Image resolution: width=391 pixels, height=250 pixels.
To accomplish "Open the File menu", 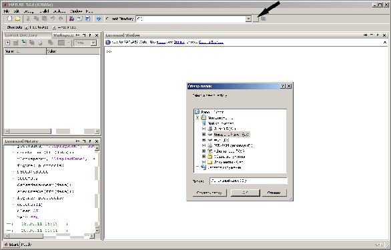I will 7,11.
